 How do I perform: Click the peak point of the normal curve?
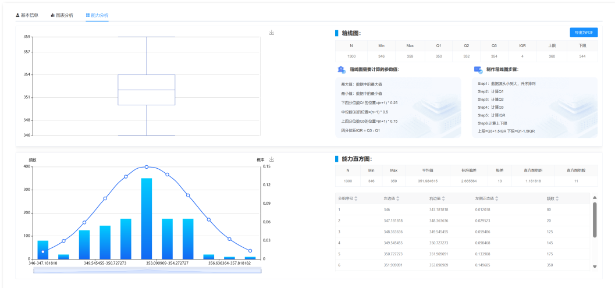pyautogui.click(x=147, y=167)
